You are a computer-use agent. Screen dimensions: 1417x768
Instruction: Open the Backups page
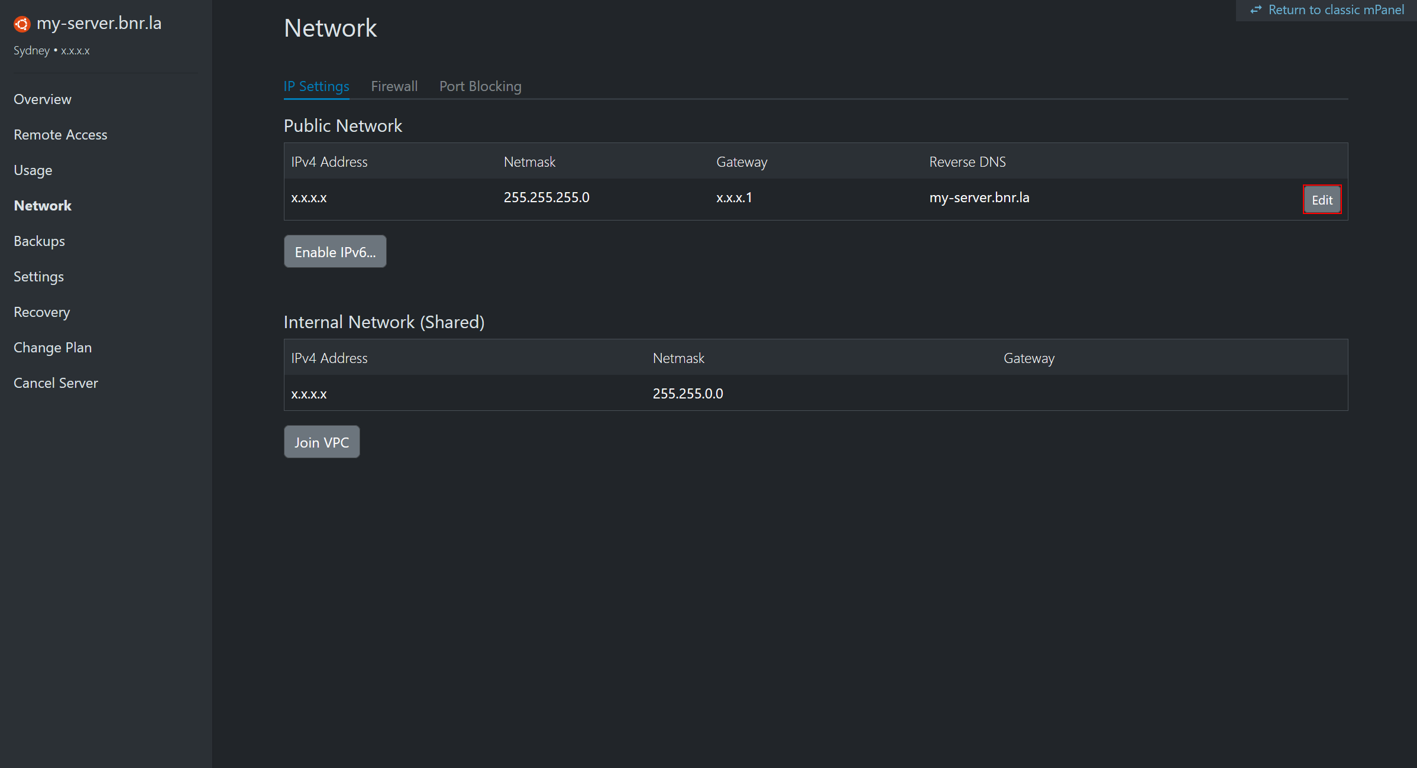(x=39, y=241)
